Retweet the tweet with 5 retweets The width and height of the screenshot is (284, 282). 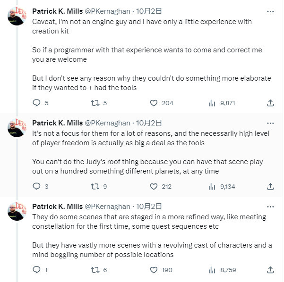click(x=95, y=103)
